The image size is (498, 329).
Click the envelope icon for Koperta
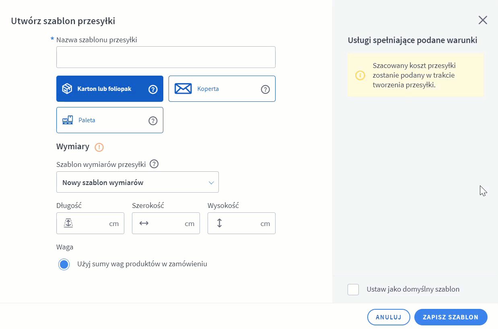183,89
